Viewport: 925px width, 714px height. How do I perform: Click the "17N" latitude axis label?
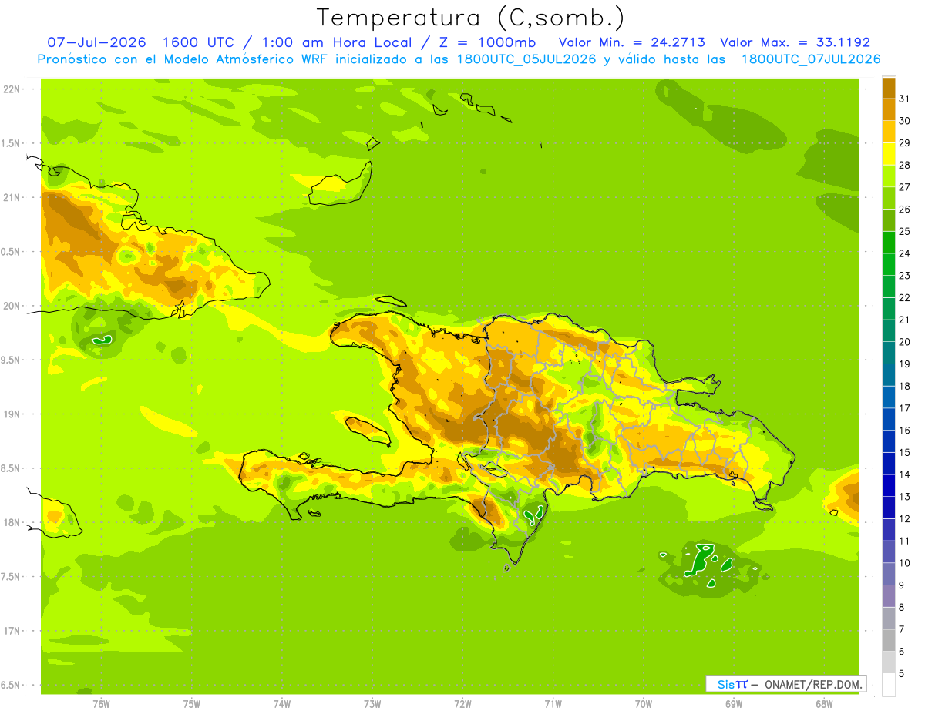(x=11, y=631)
